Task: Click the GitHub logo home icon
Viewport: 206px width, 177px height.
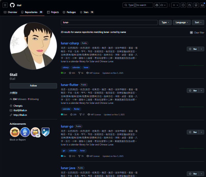Action: tap(12, 5)
